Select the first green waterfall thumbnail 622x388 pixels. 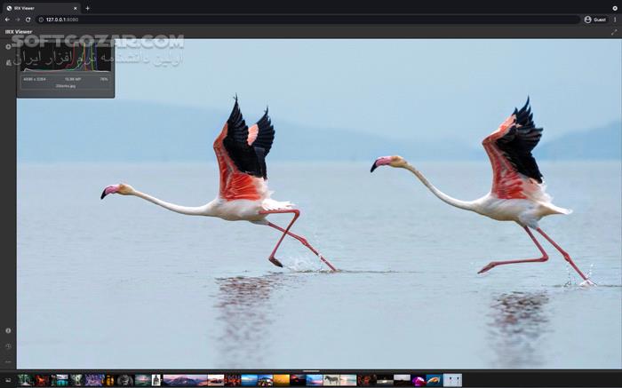(x=25, y=380)
